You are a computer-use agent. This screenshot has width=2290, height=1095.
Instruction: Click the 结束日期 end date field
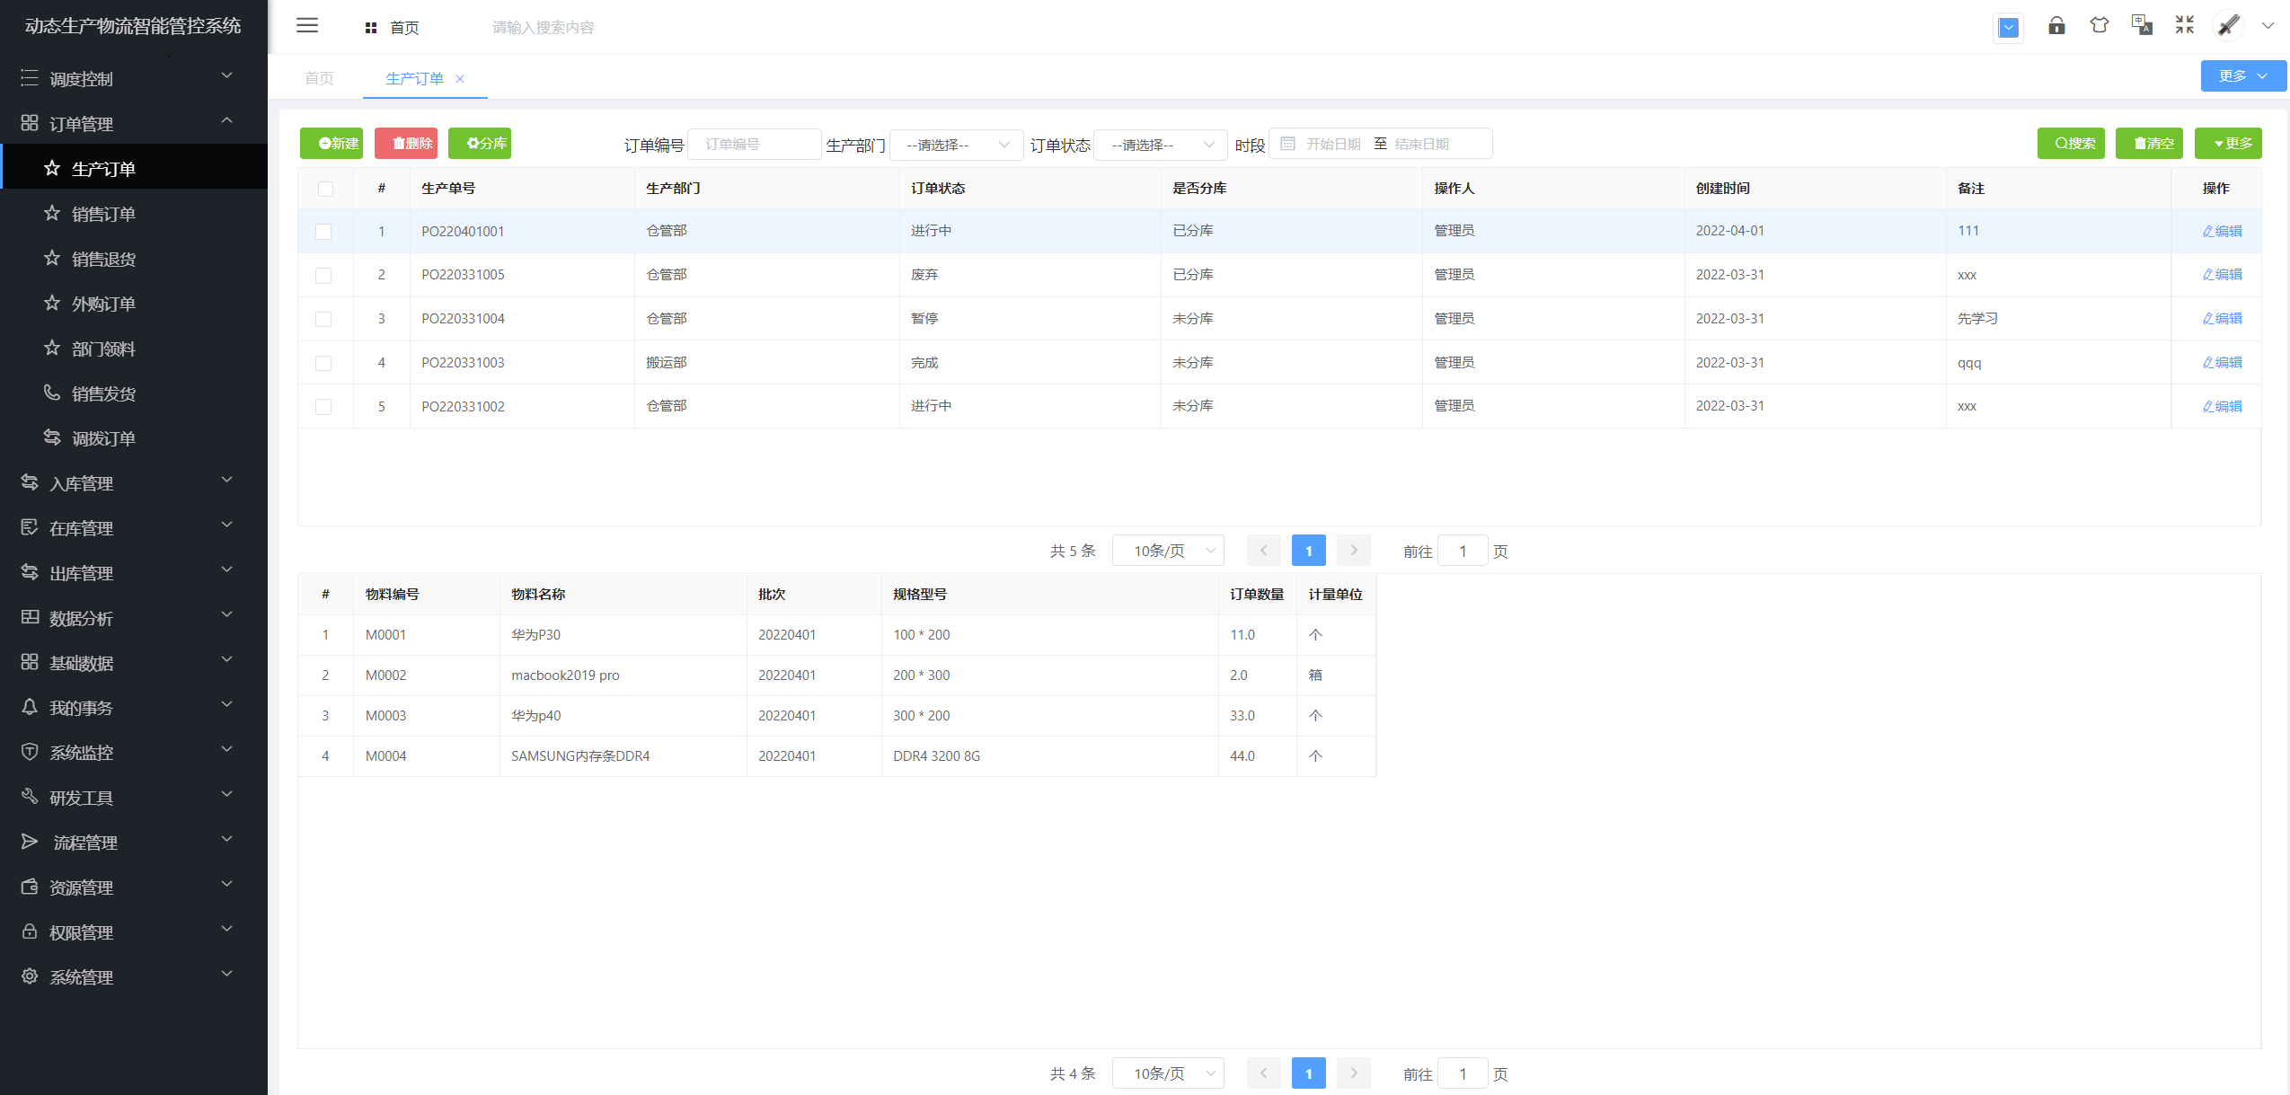(x=1422, y=145)
